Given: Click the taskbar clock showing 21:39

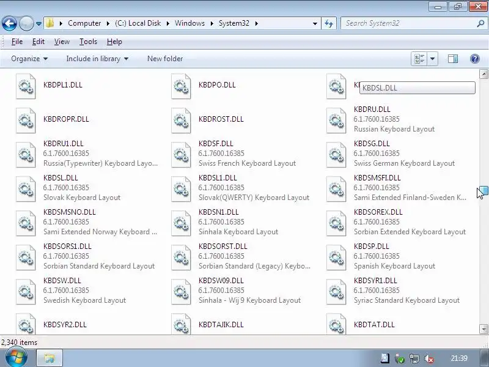Looking at the screenshot, I should click(459, 358).
